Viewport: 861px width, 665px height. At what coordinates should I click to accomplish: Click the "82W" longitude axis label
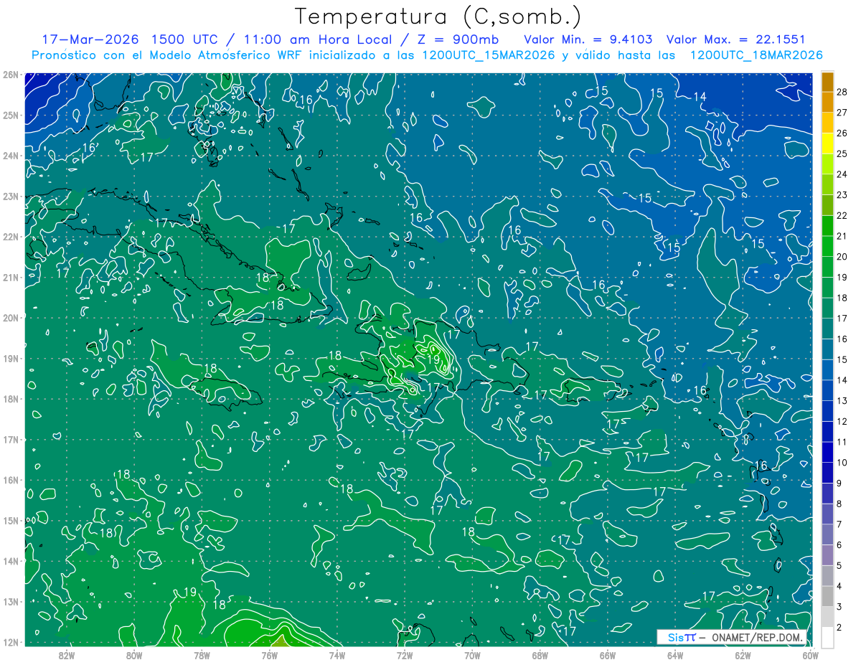pyautogui.click(x=66, y=654)
